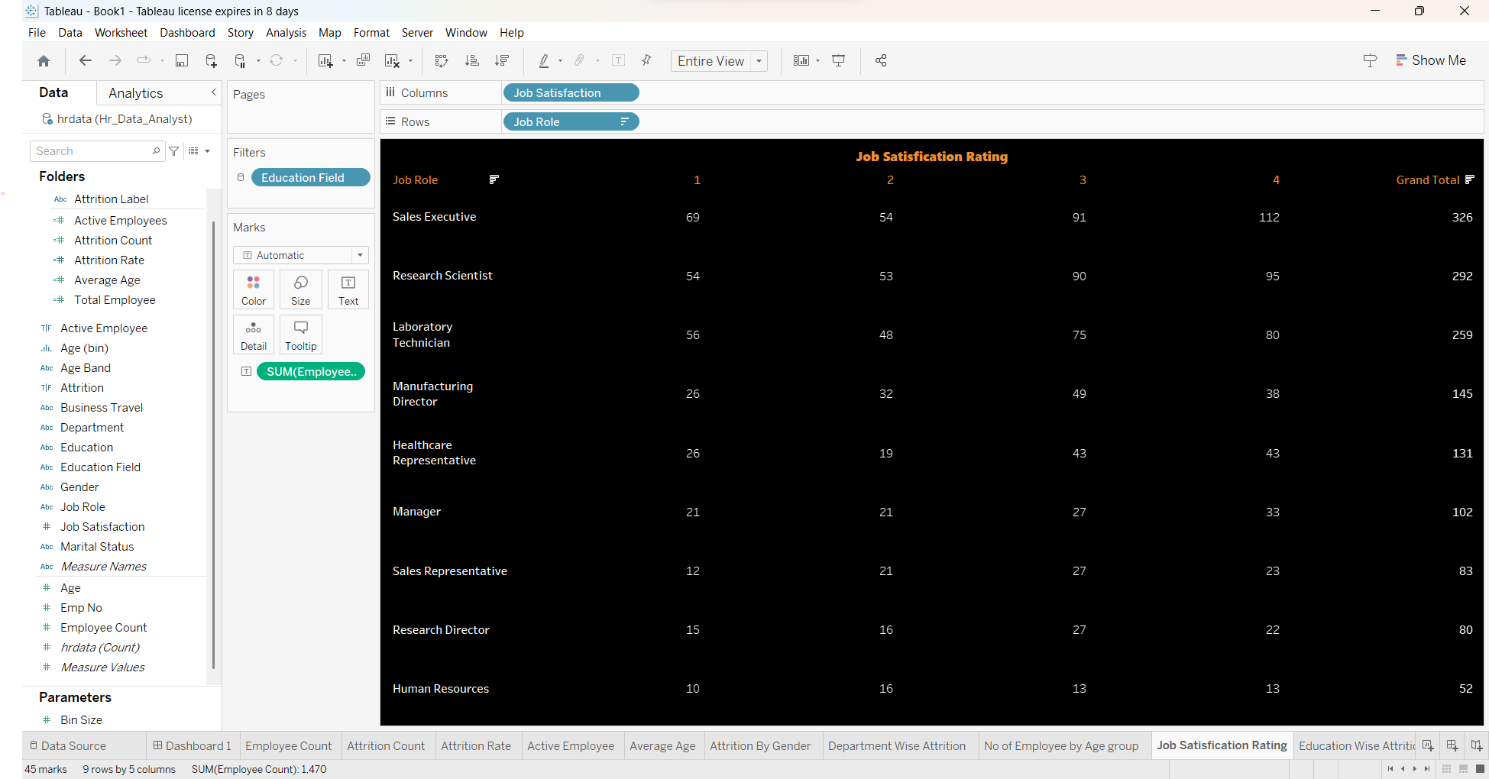Open the fit dropdown beside Entire View
Screen dimensions: 1489x779
pyautogui.click(x=759, y=60)
